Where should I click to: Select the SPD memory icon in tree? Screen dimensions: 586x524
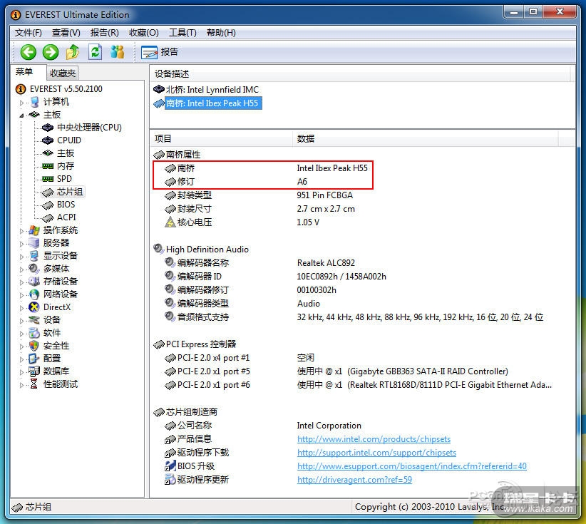click(x=48, y=179)
